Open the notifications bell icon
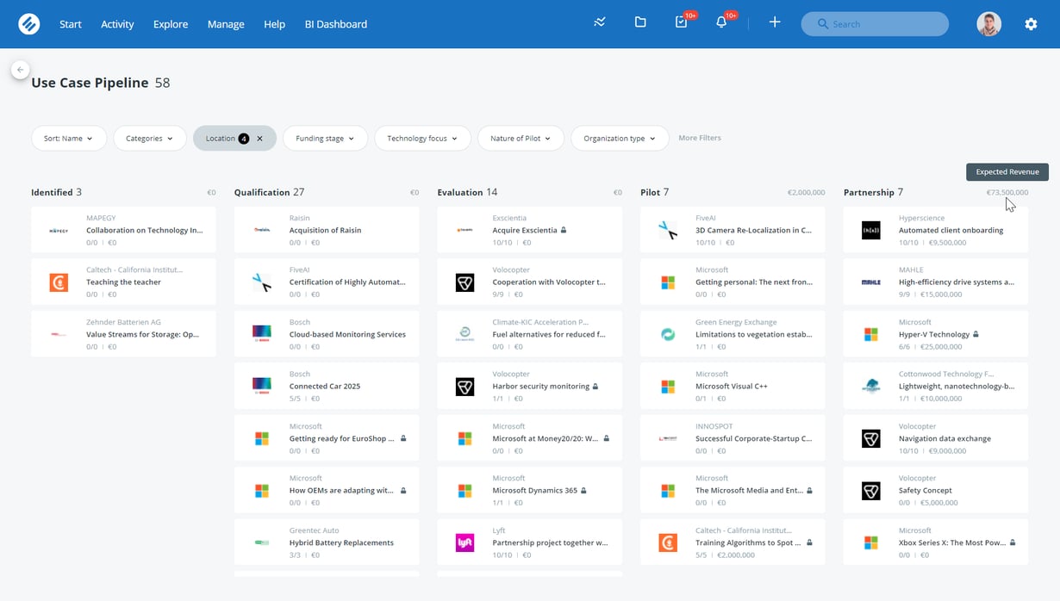This screenshot has height=601, width=1060. 721,22
